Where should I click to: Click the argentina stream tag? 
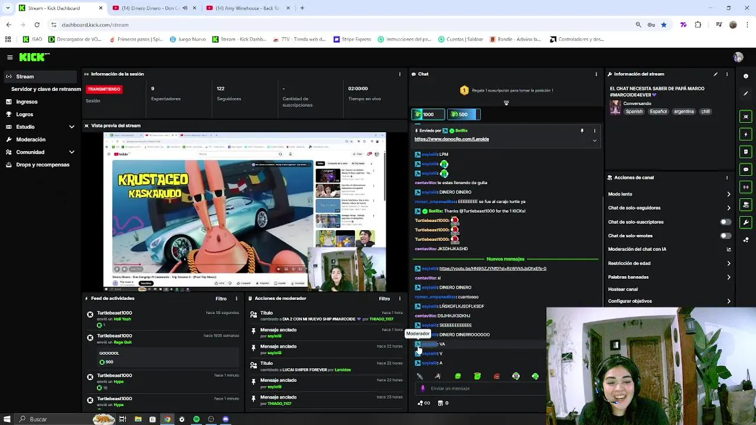click(684, 112)
